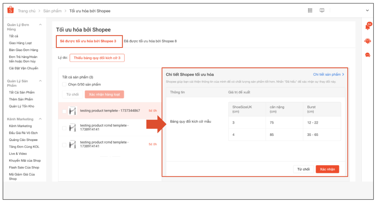Screen dimensions: 376x202
Task: Collapse the 'Kênh Marketing' section chevron
Action: pos(40,119)
